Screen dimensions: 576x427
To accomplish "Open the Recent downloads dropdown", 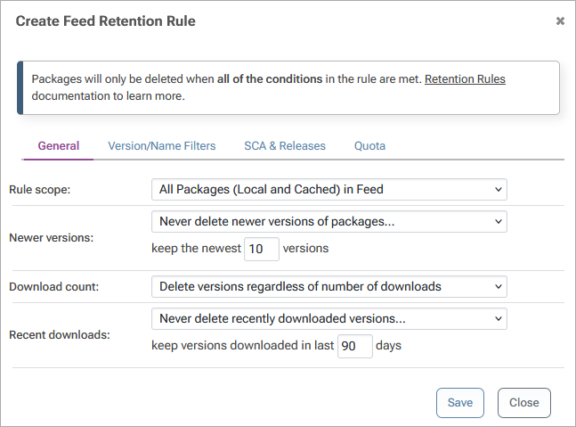I will (x=329, y=318).
